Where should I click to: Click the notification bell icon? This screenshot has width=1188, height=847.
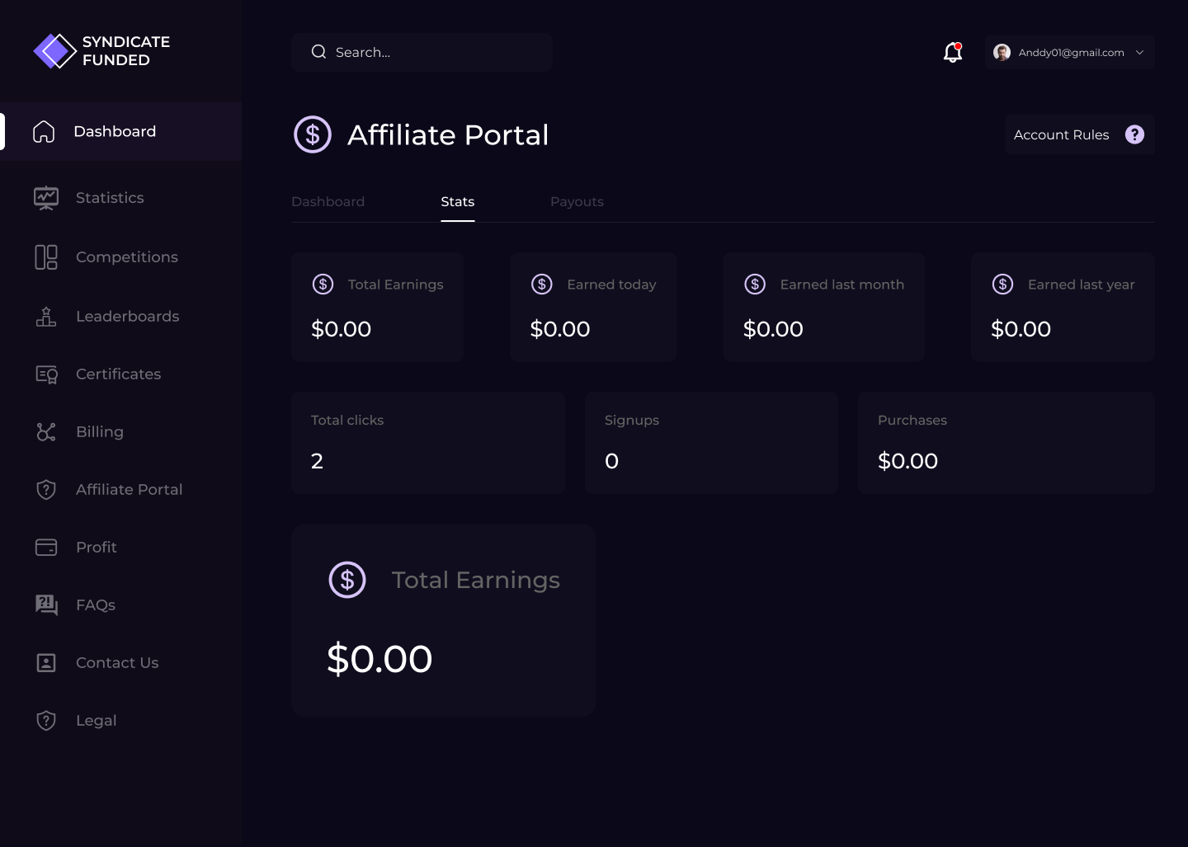953,53
